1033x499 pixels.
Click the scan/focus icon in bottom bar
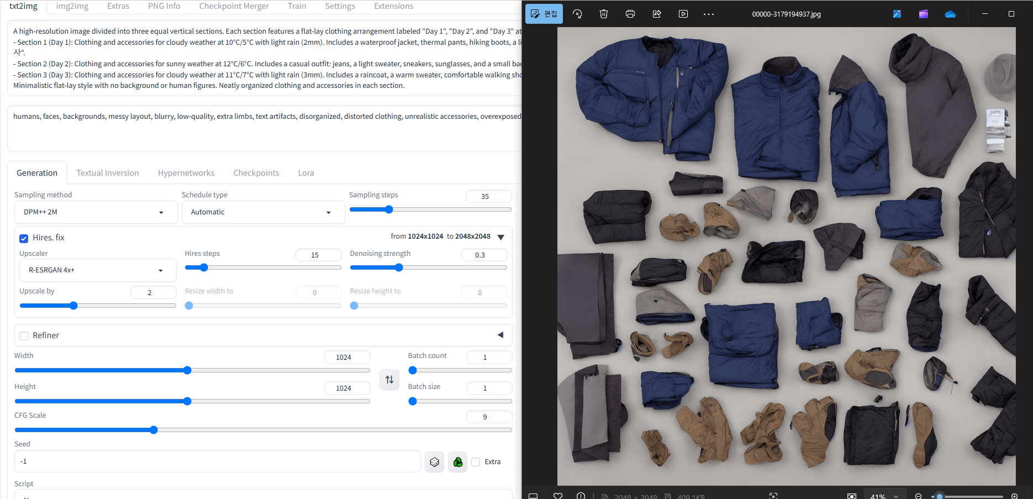773,496
